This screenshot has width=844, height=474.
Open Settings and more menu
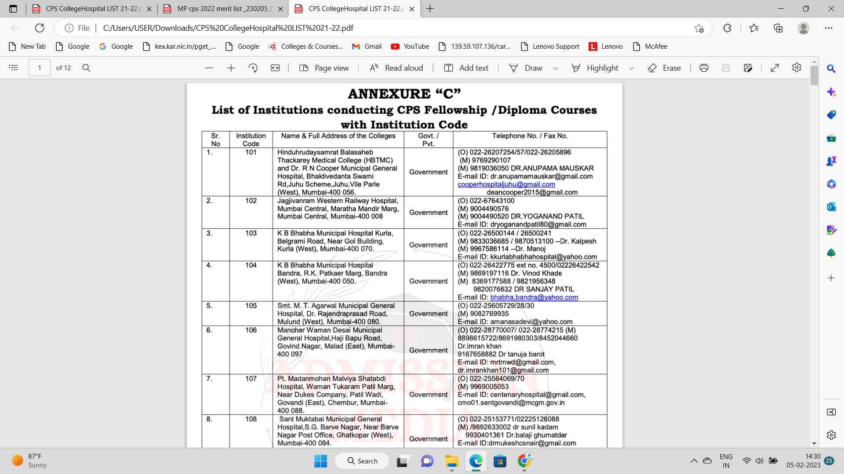[829, 28]
